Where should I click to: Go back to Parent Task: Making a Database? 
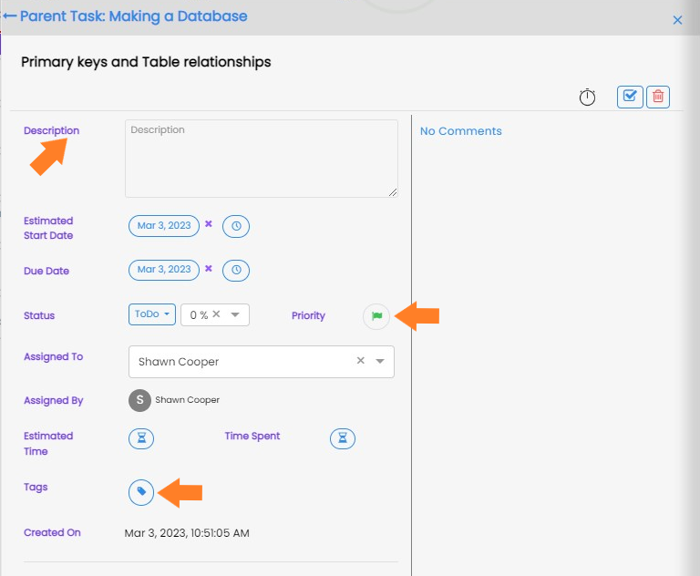(x=125, y=16)
